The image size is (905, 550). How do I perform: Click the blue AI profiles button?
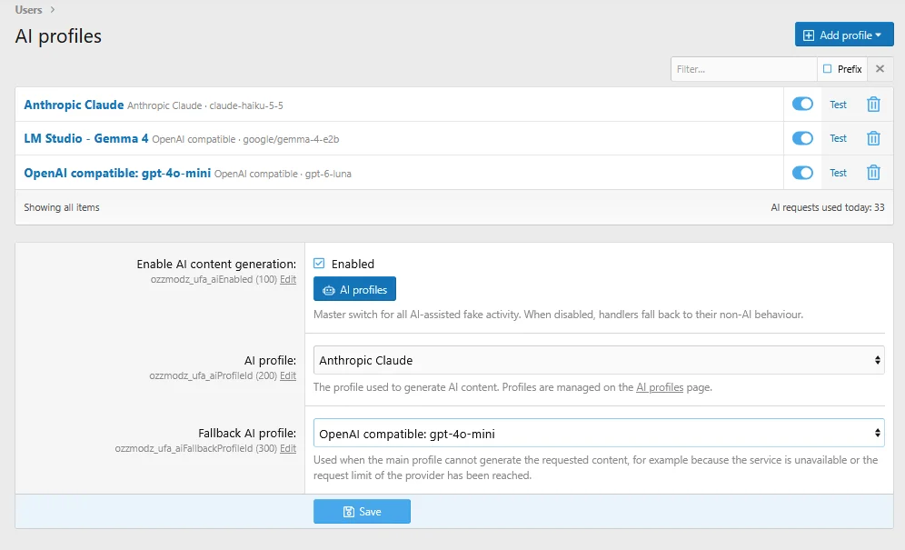[354, 289]
